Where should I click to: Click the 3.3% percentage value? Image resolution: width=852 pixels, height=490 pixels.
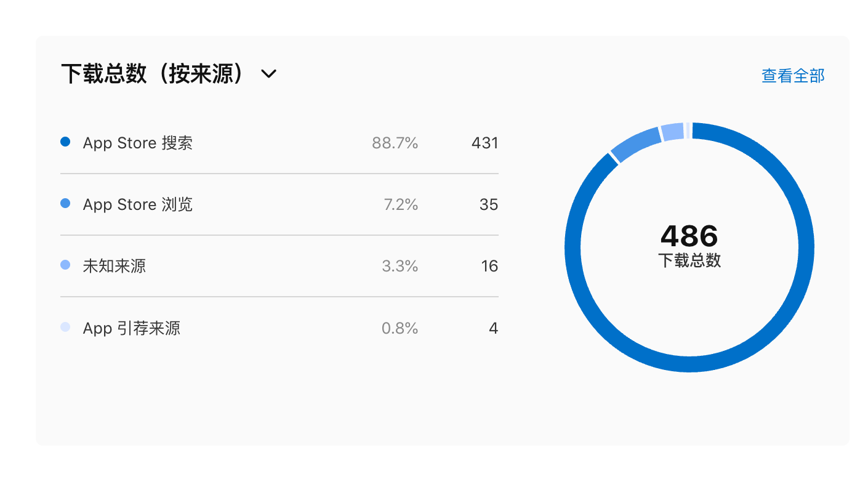(x=400, y=266)
